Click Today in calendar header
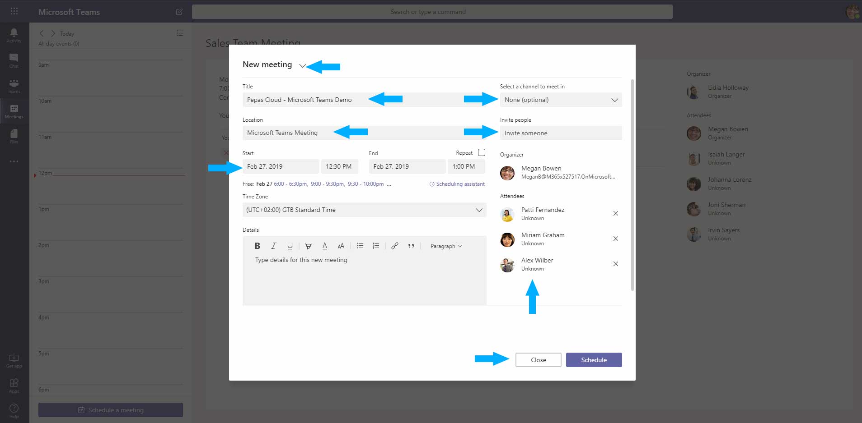The width and height of the screenshot is (862, 423). tap(67, 34)
